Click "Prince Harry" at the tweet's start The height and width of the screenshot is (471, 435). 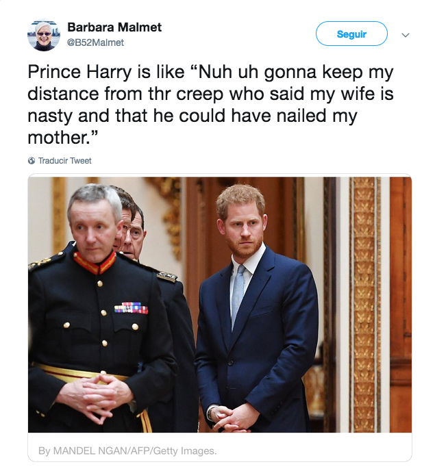coord(77,73)
